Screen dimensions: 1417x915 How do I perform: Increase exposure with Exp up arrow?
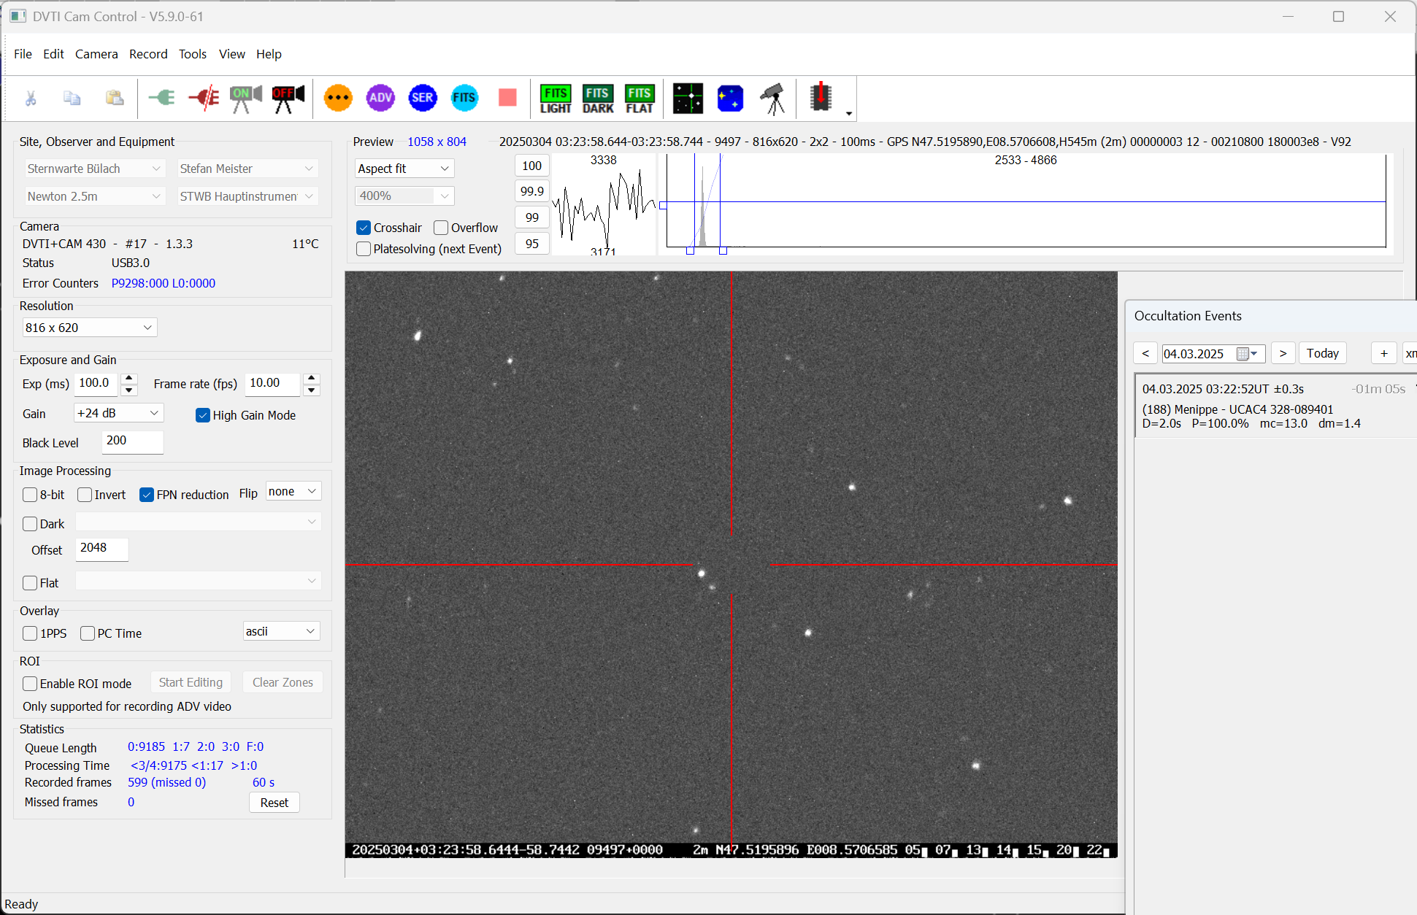point(129,378)
